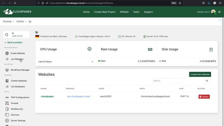The height and width of the screenshot is (126, 224).
Task: Click the ModSecurity shield icon
Action: point(7,109)
